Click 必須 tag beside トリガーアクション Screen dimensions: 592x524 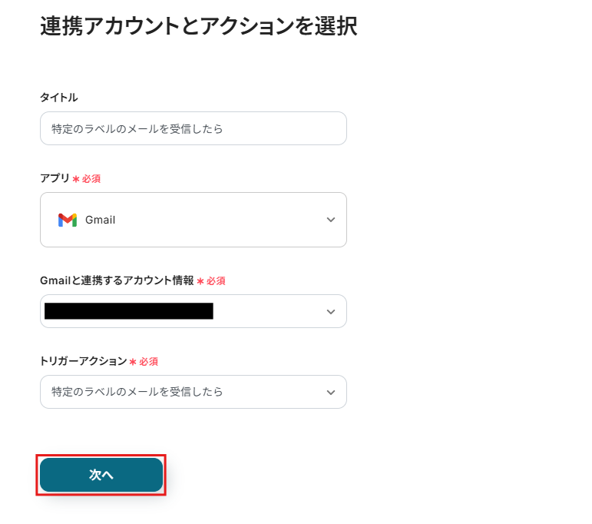[x=148, y=362]
